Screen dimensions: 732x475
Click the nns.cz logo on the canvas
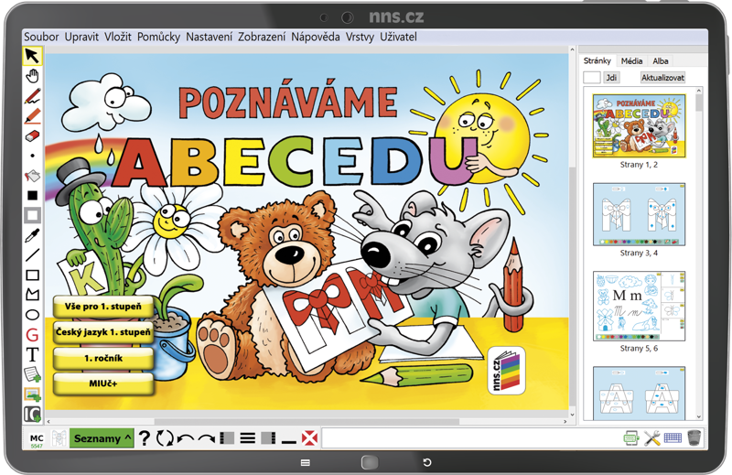pyautogui.click(x=507, y=371)
